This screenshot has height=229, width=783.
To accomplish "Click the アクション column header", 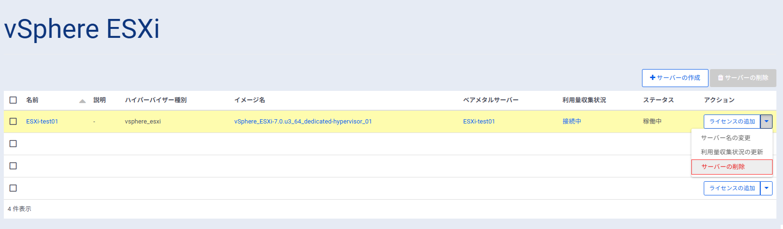I will click(x=719, y=100).
